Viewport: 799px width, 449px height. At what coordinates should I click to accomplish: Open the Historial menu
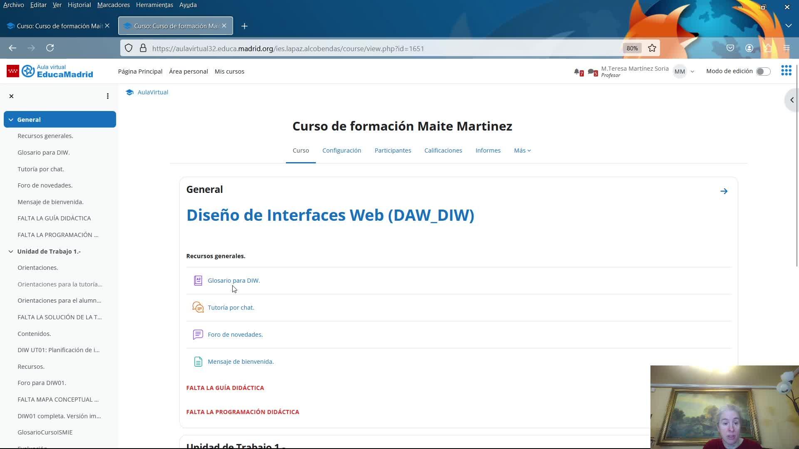point(79,5)
